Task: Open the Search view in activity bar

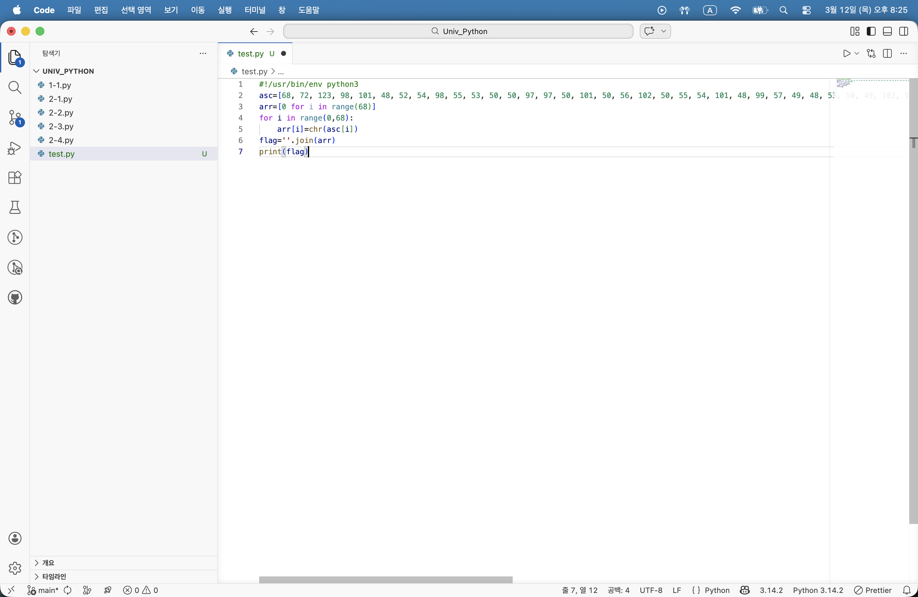Action: 15,87
